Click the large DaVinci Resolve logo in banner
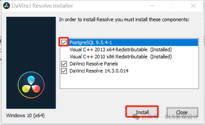The image size is (205, 125). click(x=31, y=85)
